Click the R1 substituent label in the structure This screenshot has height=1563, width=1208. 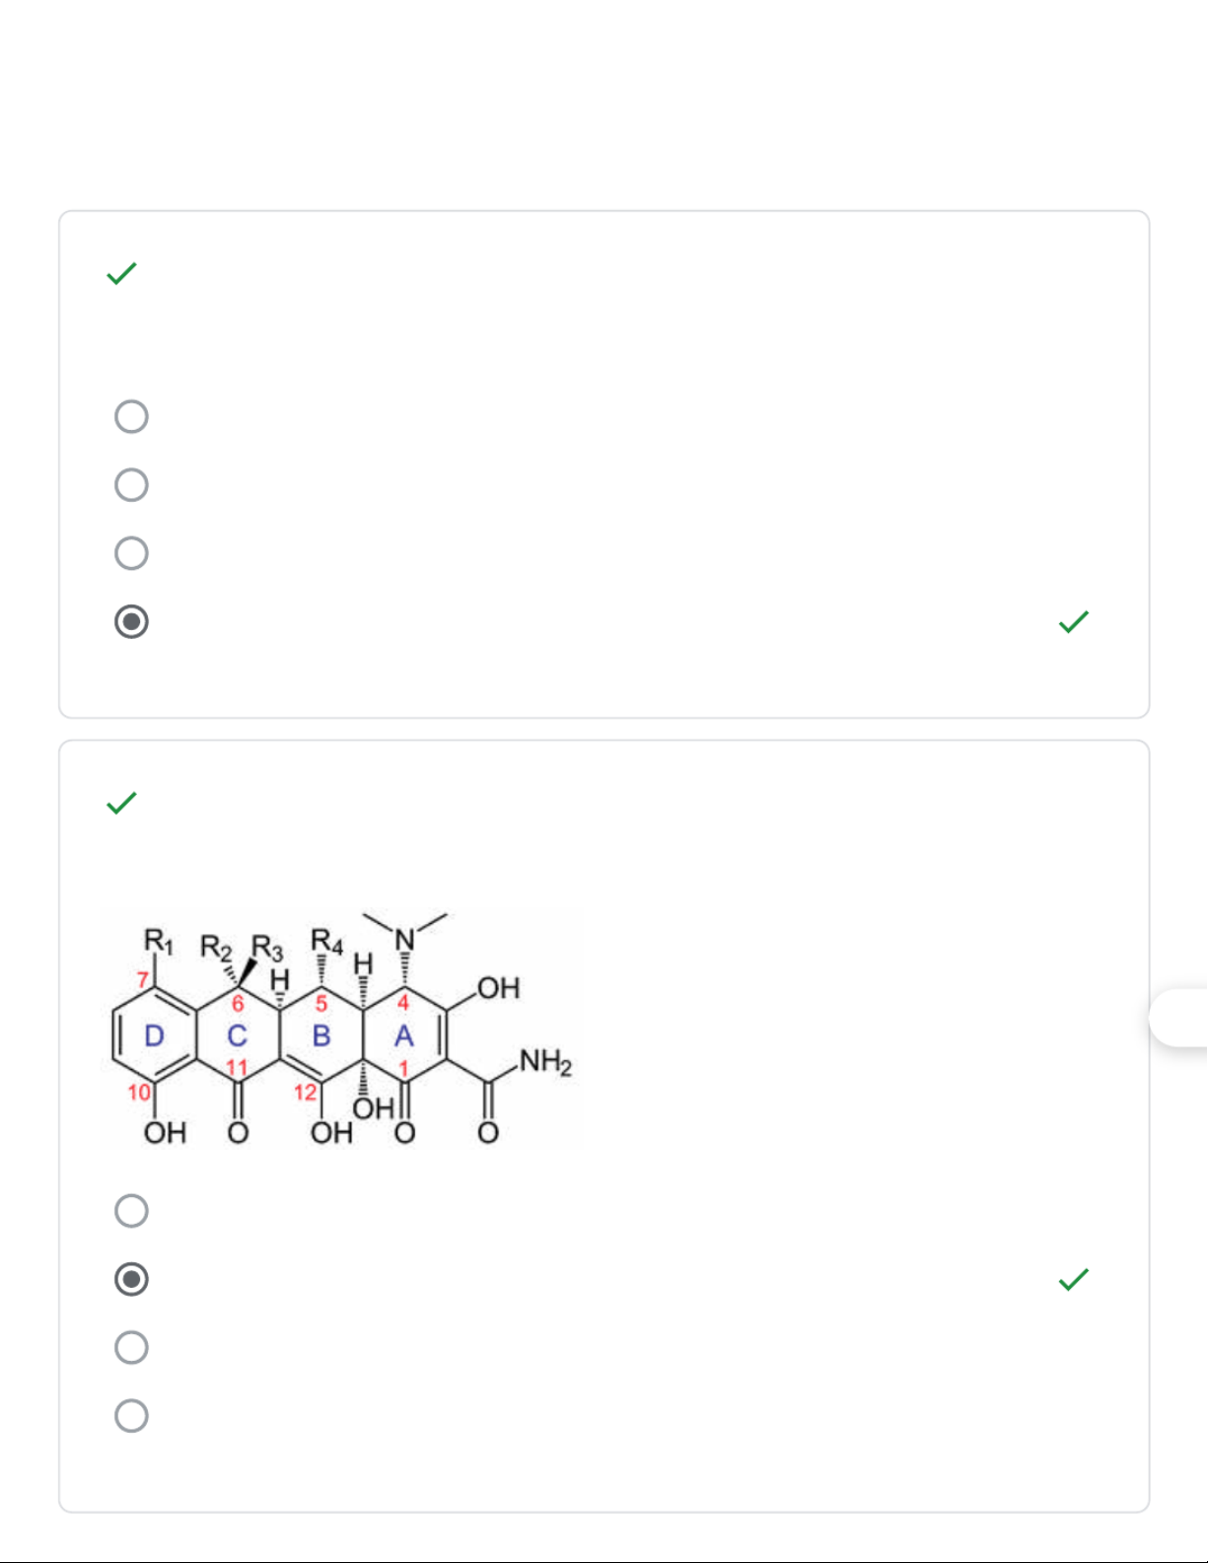coord(158,941)
